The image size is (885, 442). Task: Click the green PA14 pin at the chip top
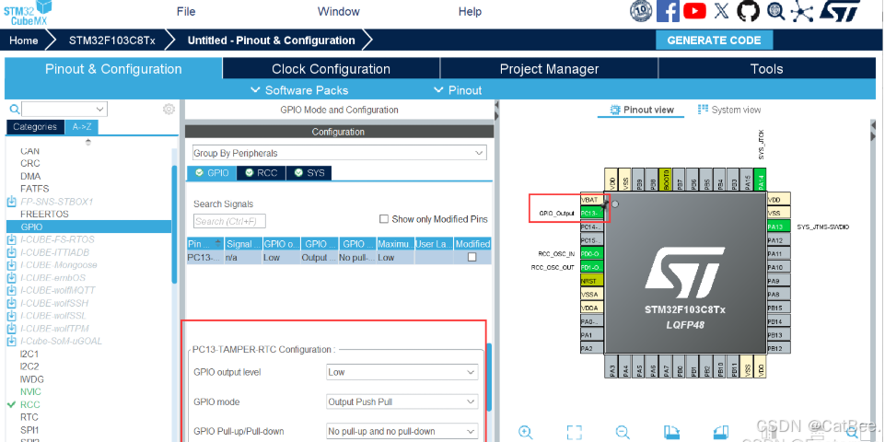[761, 180]
